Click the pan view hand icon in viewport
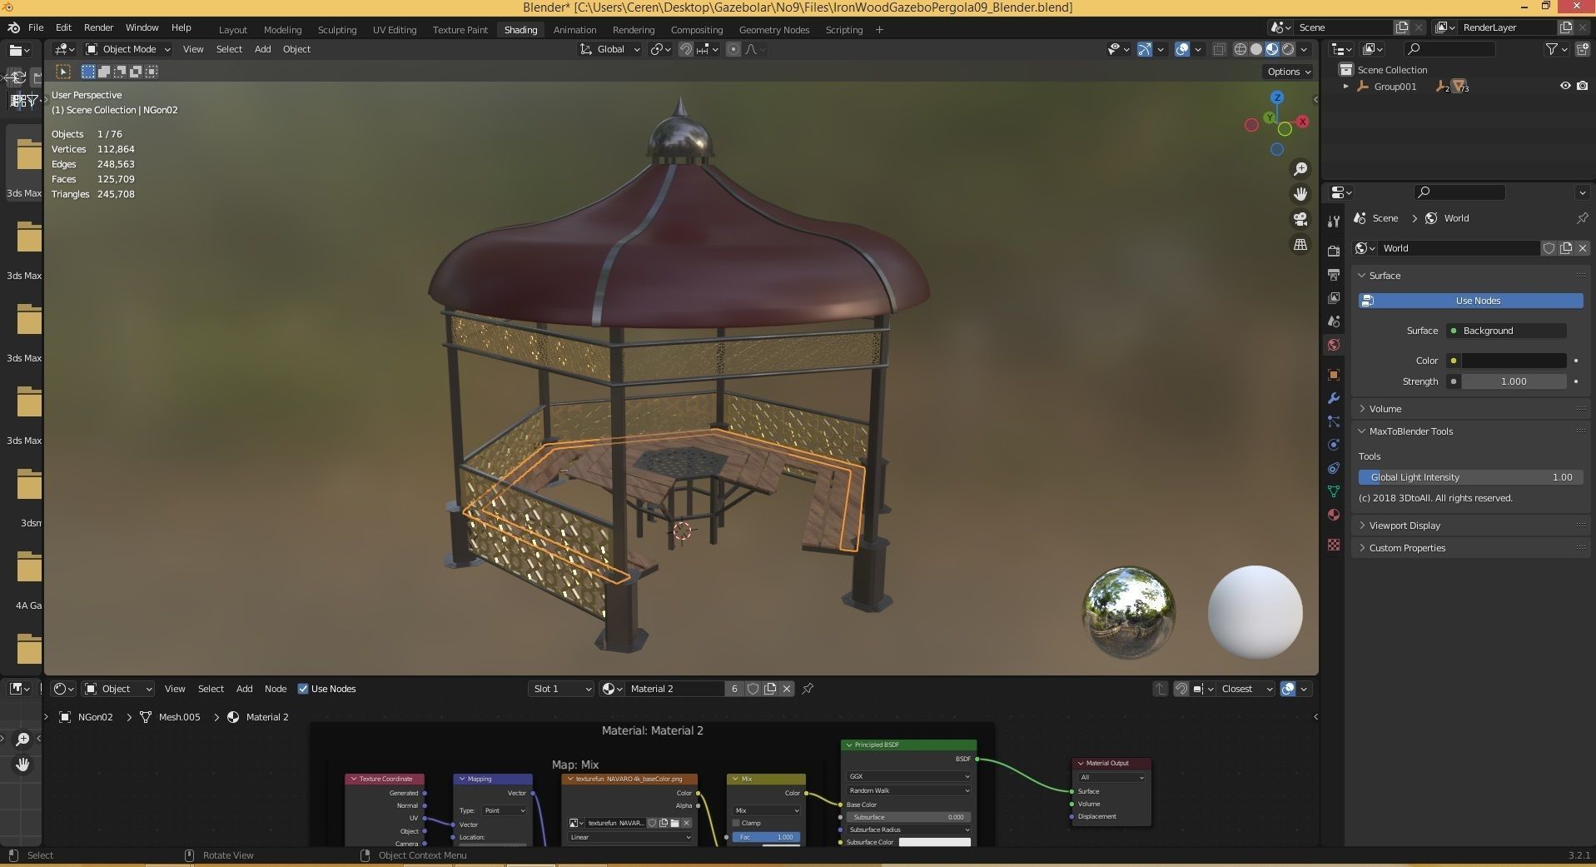 coord(1300,194)
